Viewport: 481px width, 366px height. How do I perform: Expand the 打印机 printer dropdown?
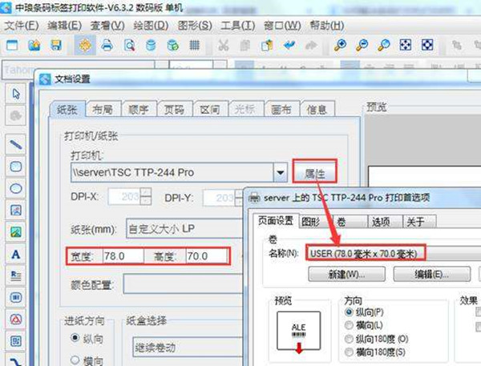[x=280, y=171]
